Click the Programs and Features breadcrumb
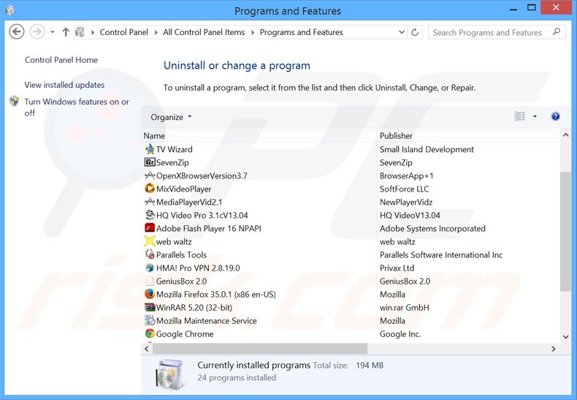Image resolution: width=577 pixels, height=400 pixels. (301, 32)
